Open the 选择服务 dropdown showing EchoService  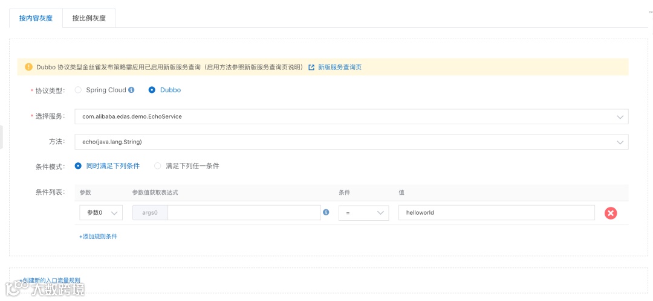[x=351, y=117]
